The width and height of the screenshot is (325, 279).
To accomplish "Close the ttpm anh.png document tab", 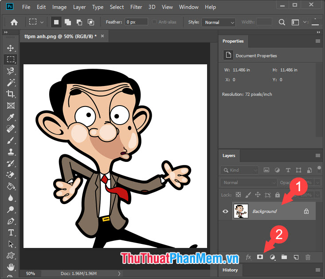I will [x=102, y=36].
